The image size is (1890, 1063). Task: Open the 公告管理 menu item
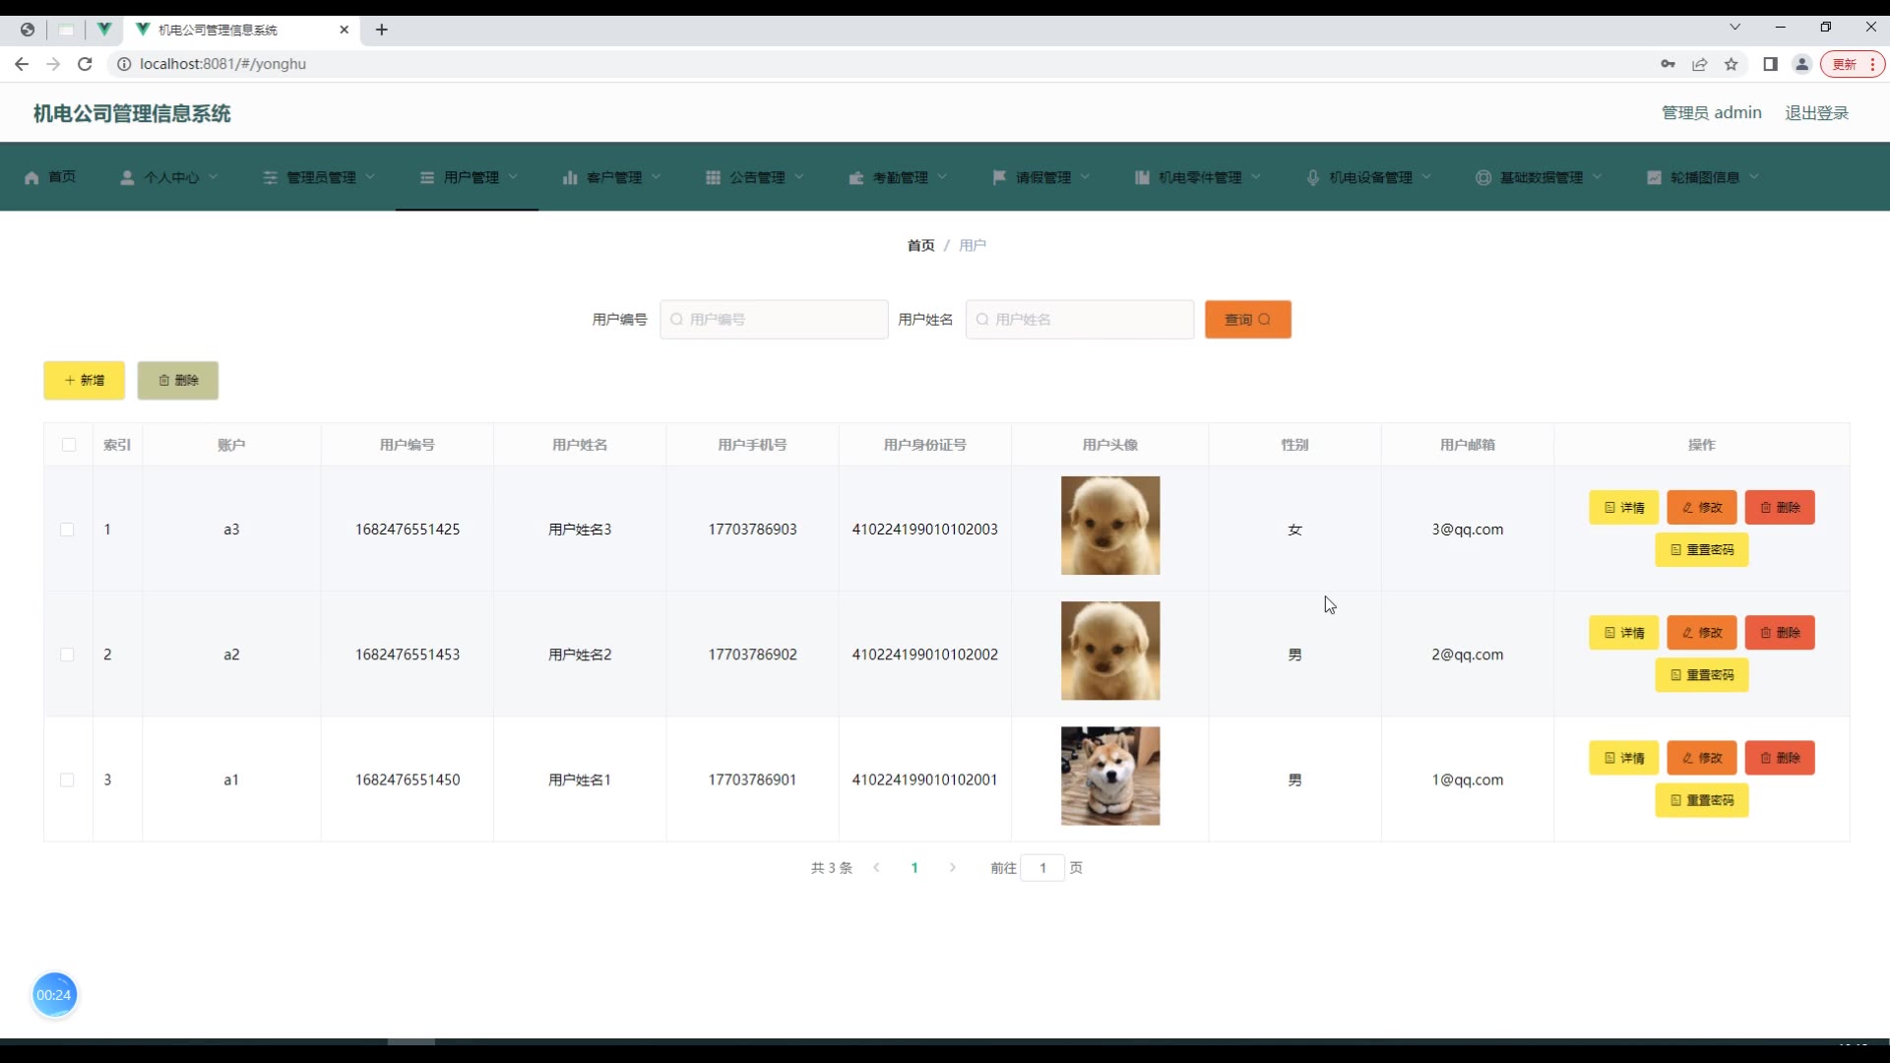pyautogui.click(x=755, y=178)
